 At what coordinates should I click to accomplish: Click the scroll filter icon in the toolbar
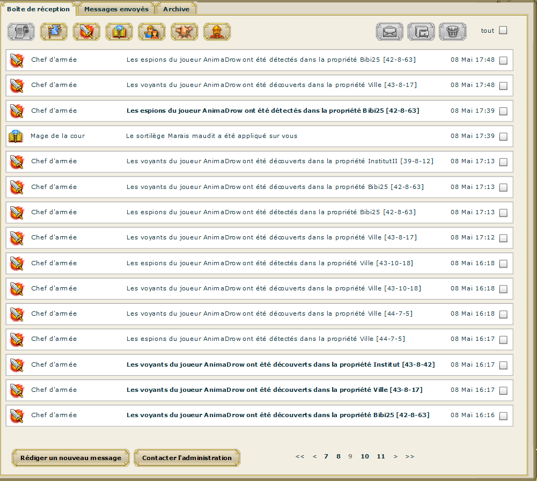pyautogui.click(x=21, y=32)
